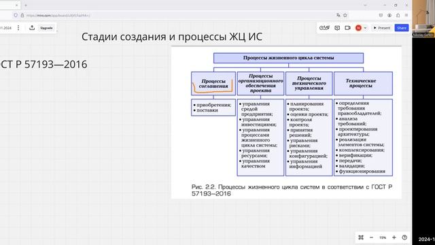Click the browser tracking protection shield icon

click(16, 15)
